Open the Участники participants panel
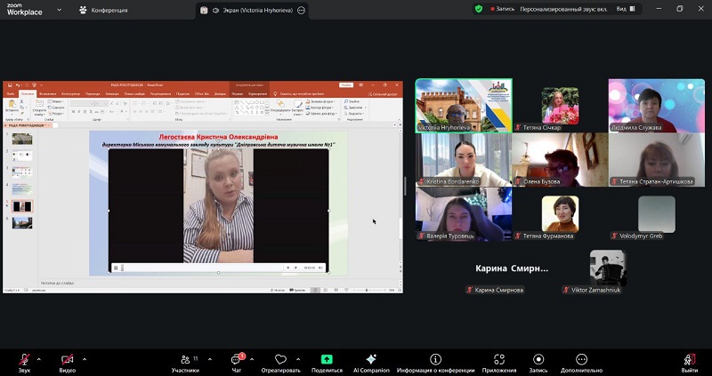Screen dimensions: 712x376 pyautogui.click(x=184, y=360)
